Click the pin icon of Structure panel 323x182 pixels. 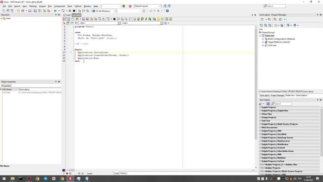tap(56, 15)
